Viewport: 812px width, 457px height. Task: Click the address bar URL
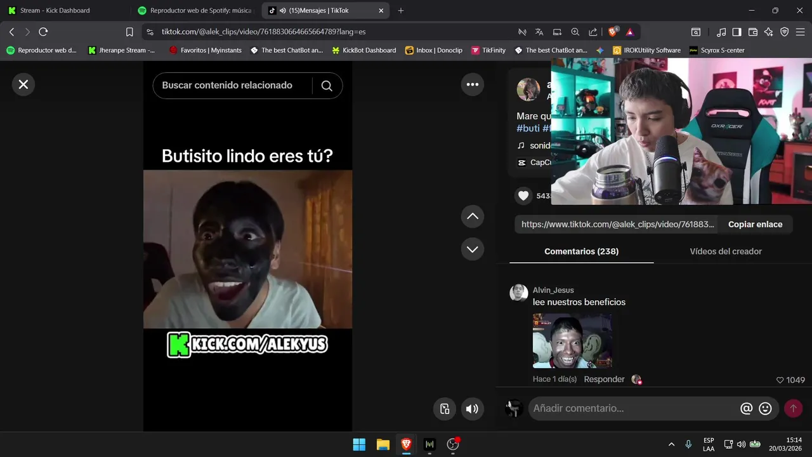click(x=263, y=32)
